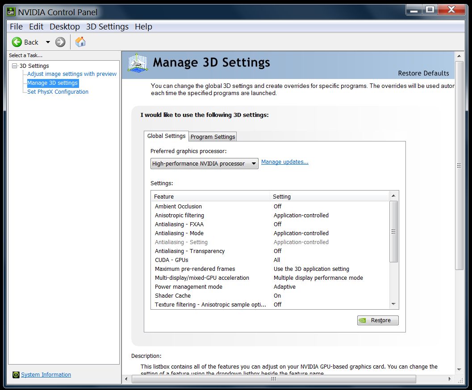The width and height of the screenshot is (472, 390).
Task: Switch to the Global Settings tab
Action: (166, 136)
